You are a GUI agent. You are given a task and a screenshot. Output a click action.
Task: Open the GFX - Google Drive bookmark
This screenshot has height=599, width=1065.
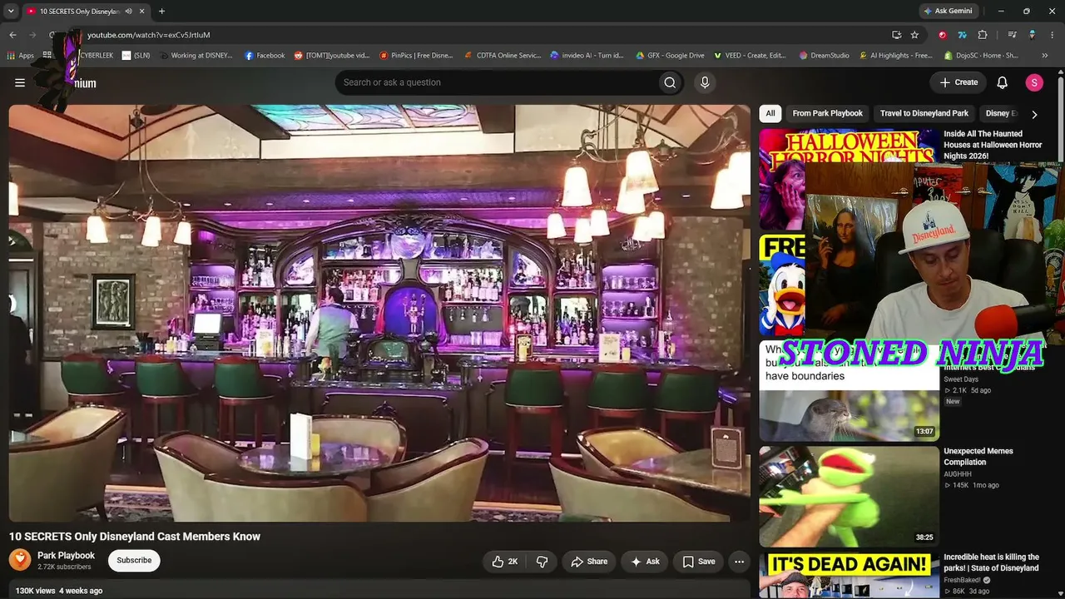(670, 56)
